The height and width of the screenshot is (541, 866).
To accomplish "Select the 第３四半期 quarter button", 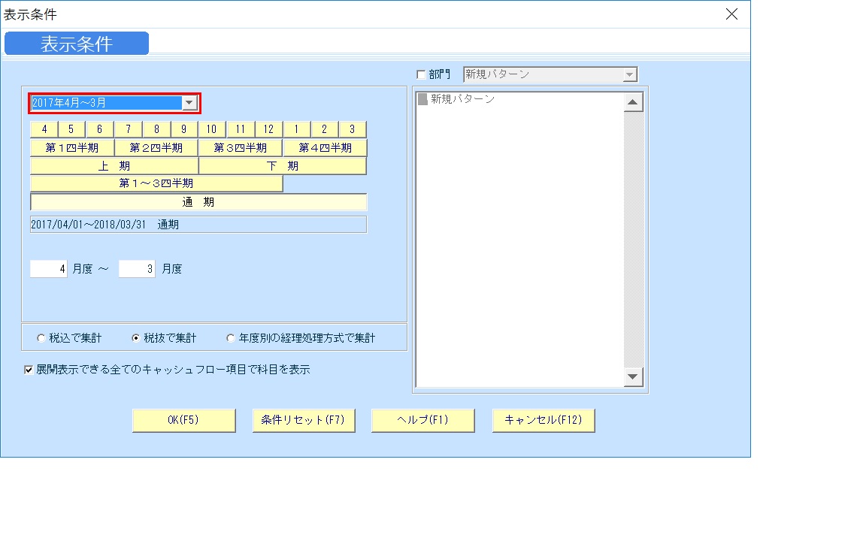I will click(241, 147).
